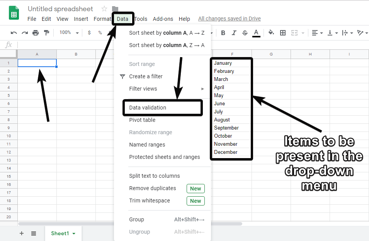369x241 pixels.
Task: Open the Format menu
Action: click(x=102, y=19)
